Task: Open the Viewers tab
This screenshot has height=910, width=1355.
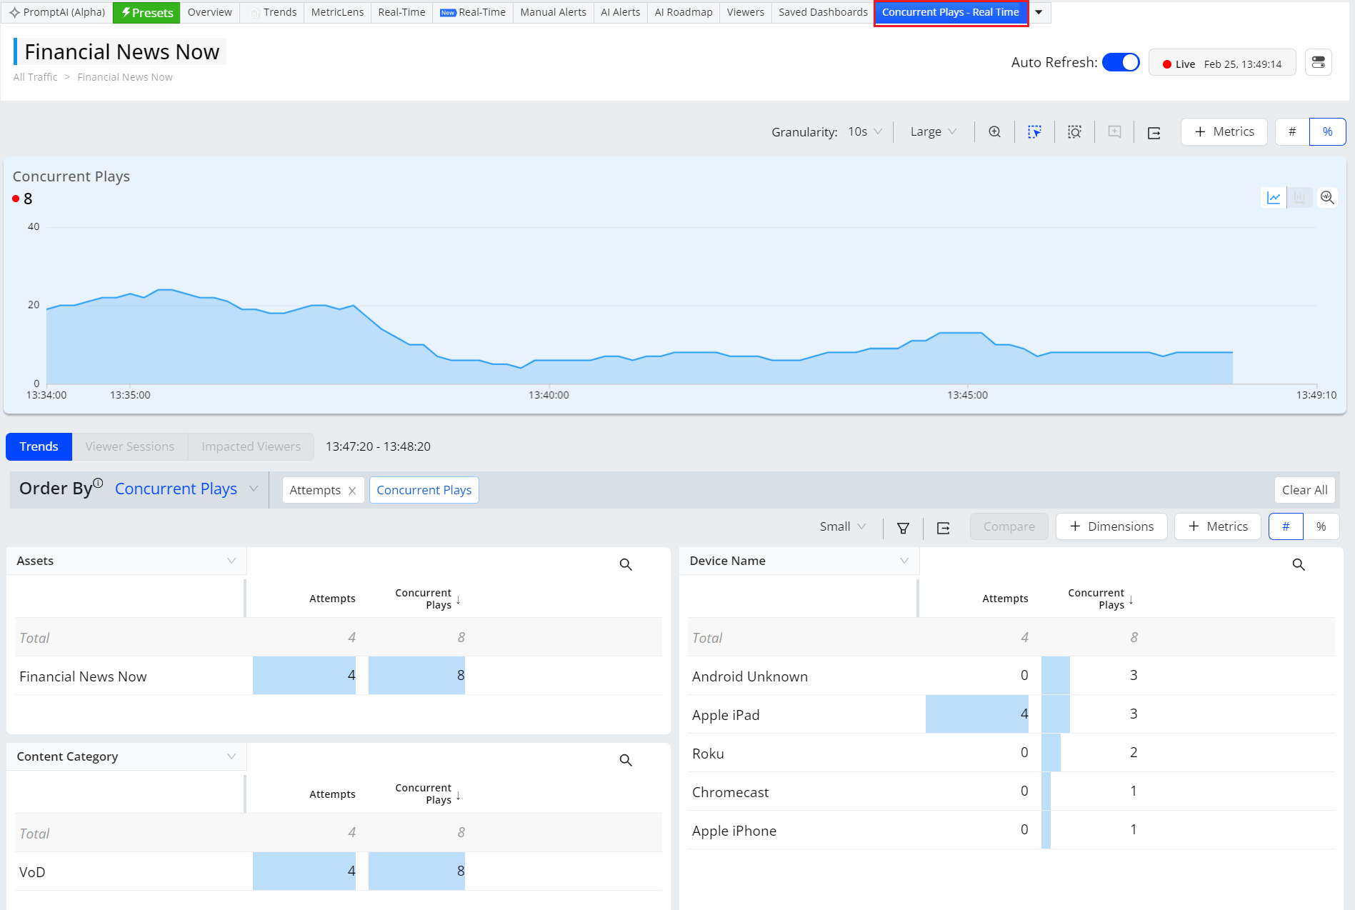Action: coord(745,12)
